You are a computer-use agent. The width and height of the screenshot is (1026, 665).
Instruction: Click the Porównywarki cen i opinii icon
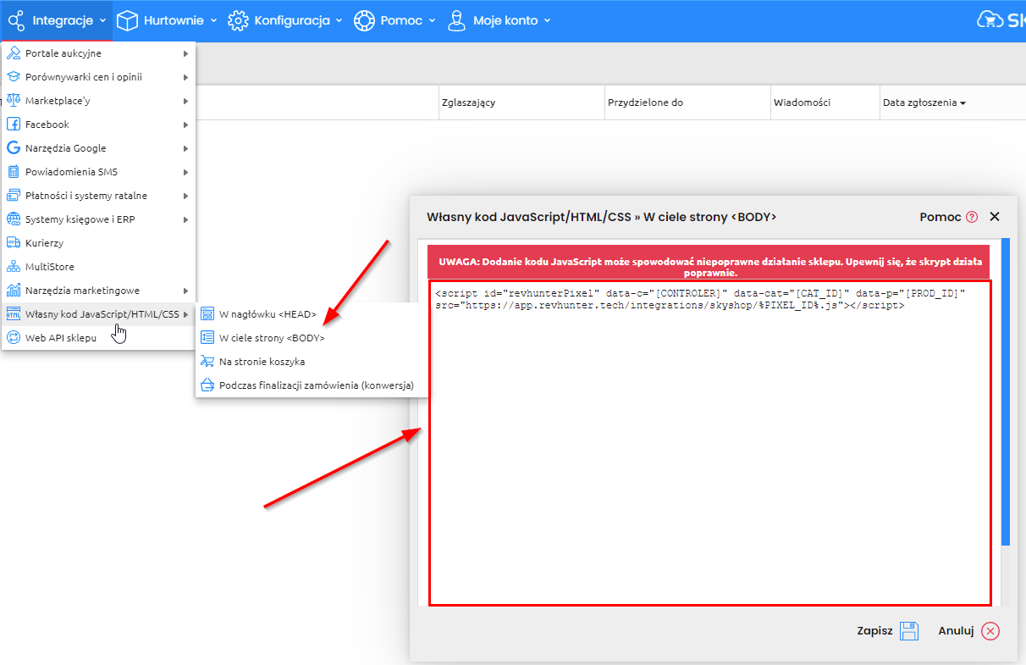click(x=14, y=77)
